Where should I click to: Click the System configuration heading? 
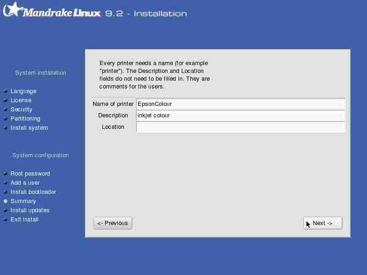pyautogui.click(x=40, y=155)
